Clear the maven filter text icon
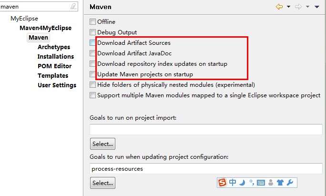Viewport: 326px width, 196px height. click(x=73, y=7)
